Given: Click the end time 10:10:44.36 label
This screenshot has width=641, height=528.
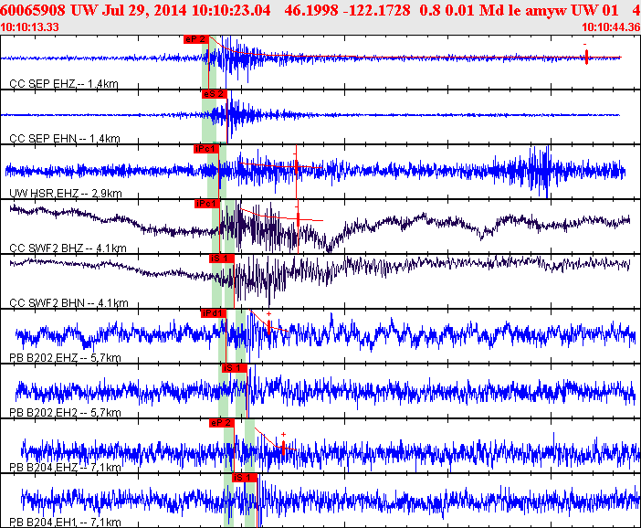Looking at the screenshot, I should (611, 27).
